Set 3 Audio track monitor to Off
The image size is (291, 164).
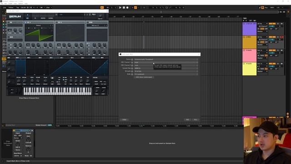click(266, 56)
